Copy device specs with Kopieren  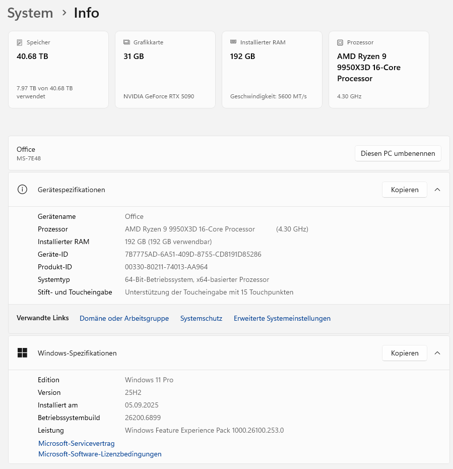click(x=404, y=190)
